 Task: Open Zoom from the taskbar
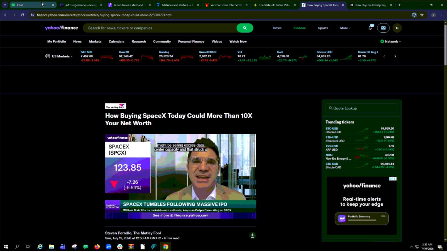(x=109, y=247)
